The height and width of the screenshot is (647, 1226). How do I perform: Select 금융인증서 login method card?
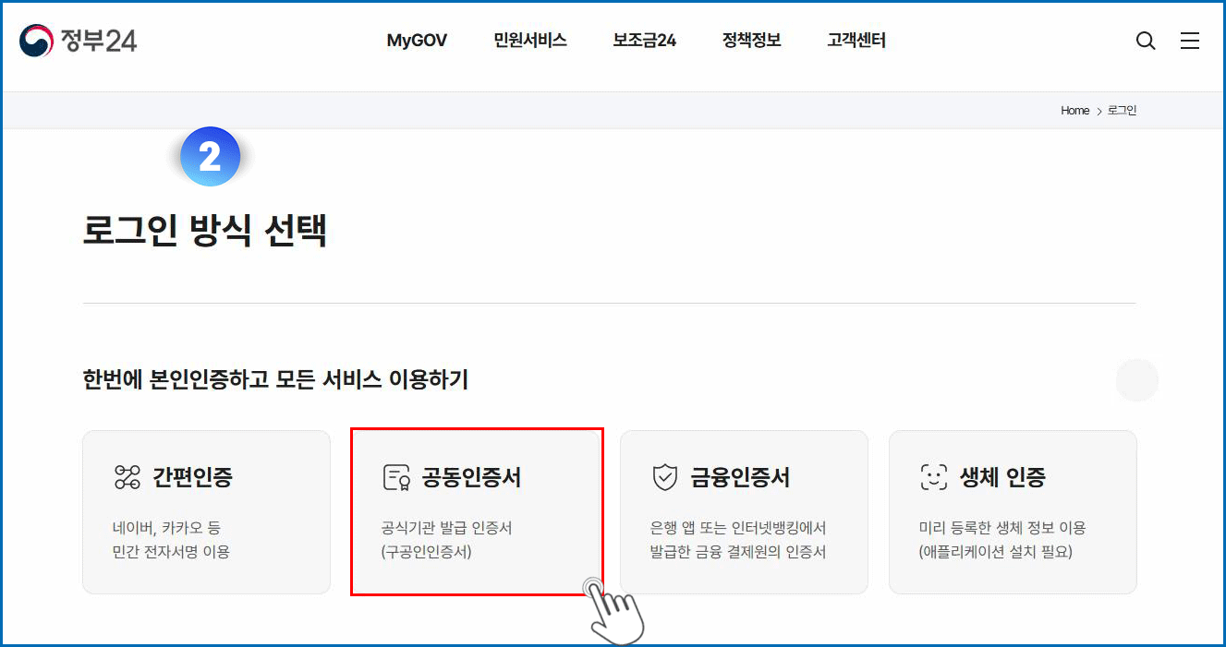(x=744, y=512)
